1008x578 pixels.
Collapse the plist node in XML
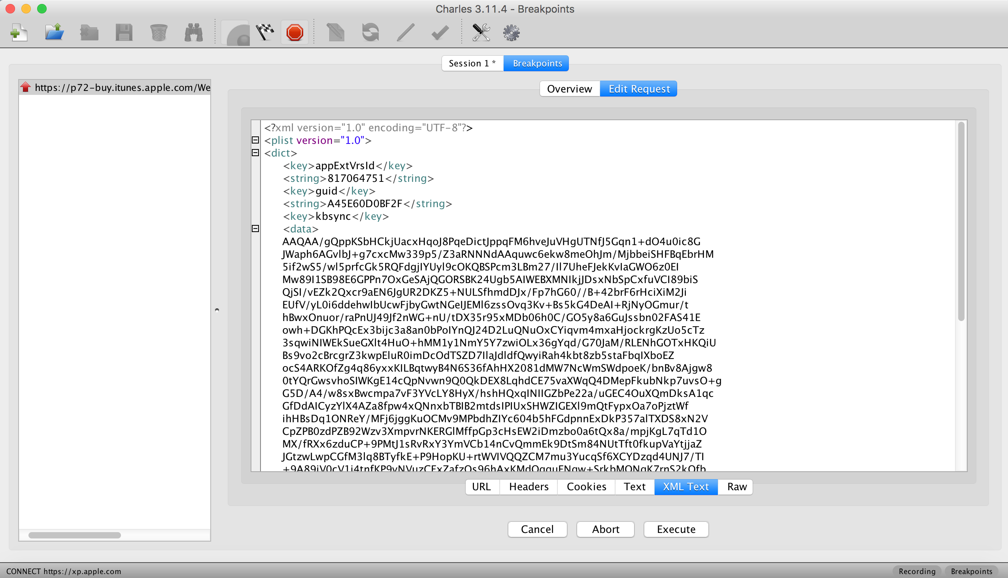(256, 140)
